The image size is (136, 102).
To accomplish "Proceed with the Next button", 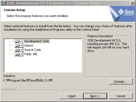I will click(x=95, y=96).
